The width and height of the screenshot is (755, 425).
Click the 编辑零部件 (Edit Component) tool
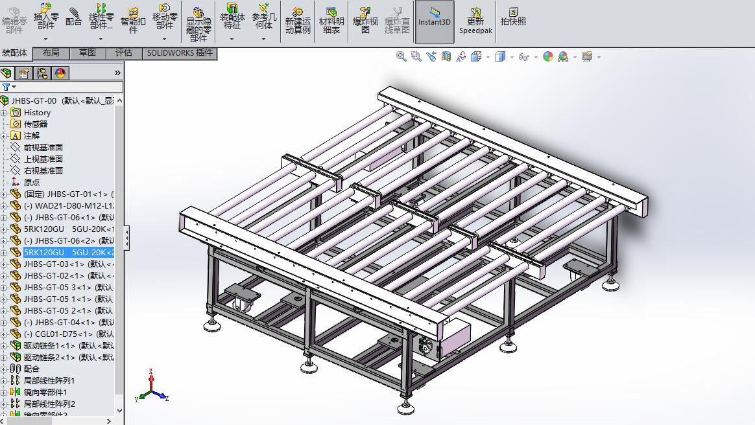tap(14, 19)
